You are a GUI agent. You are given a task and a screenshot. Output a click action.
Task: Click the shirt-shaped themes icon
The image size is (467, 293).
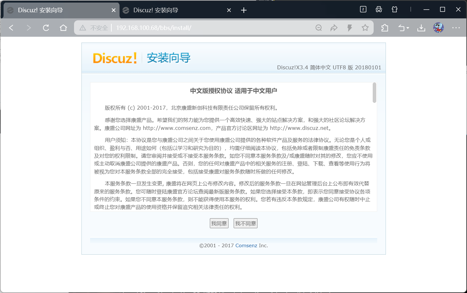point(394,9)
